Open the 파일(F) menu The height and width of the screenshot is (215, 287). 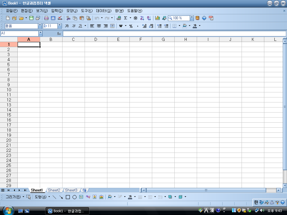(x=12, y=11)
